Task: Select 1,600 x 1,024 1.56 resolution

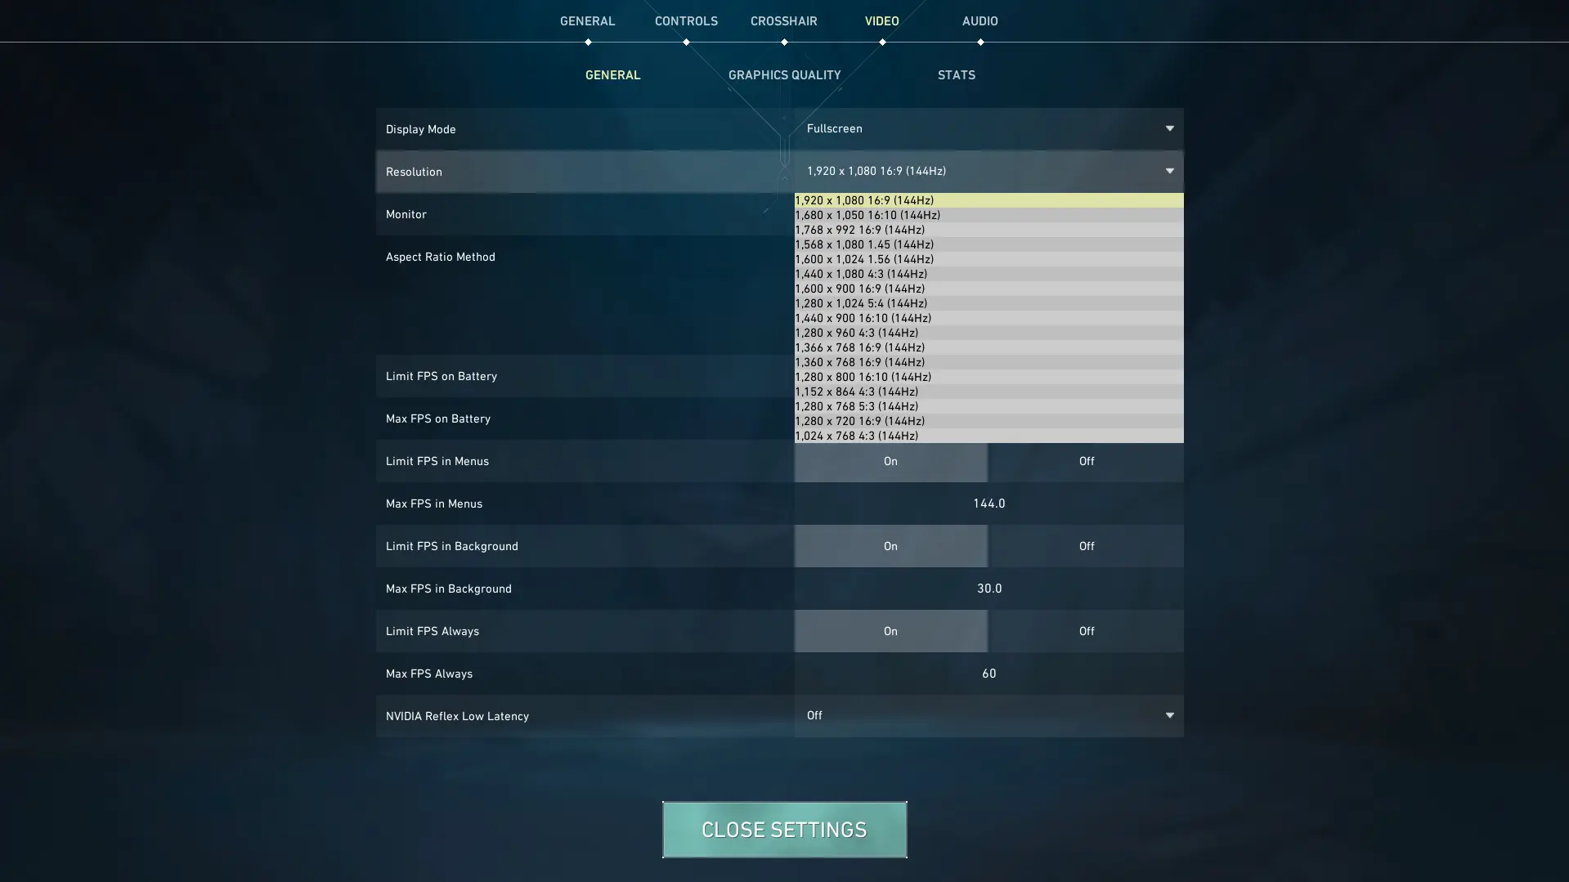Action: (x=988, y=259)
